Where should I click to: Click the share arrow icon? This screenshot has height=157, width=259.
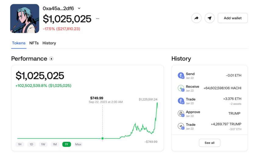pos(196,18)
